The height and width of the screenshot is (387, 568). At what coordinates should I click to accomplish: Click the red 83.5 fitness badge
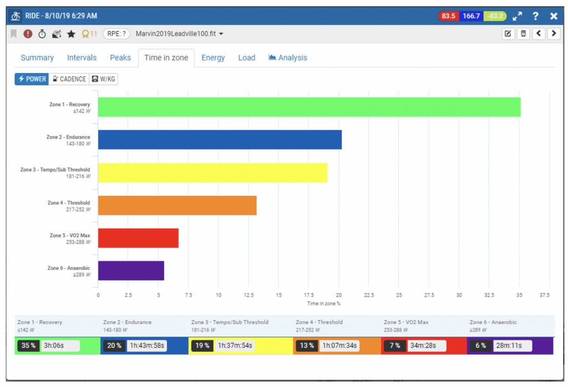448,16
